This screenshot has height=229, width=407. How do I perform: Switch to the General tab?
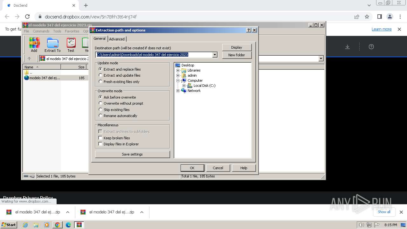(x=100, y=38)
